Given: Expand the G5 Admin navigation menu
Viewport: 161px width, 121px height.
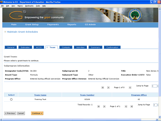Looking at the screenshot, I should (x=90, y=24).
